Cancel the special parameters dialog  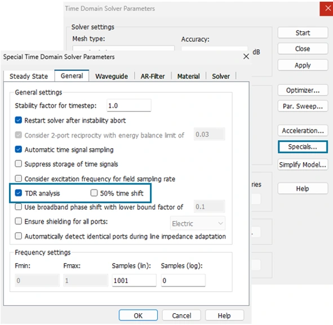click(181, 315)
